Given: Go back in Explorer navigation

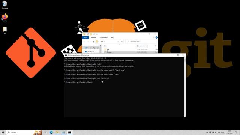Looking at the screenshot, I should click(84, 42).
